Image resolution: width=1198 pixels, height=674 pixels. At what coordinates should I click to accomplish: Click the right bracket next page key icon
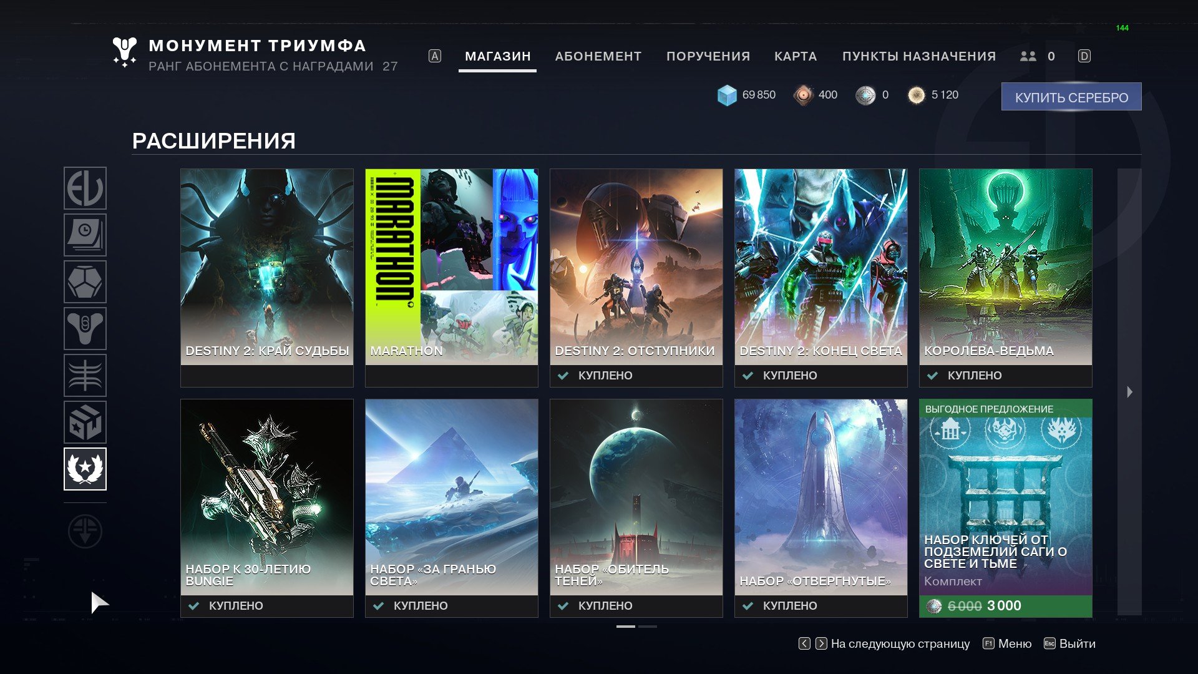pyautogui.click(x=821, y=643)
